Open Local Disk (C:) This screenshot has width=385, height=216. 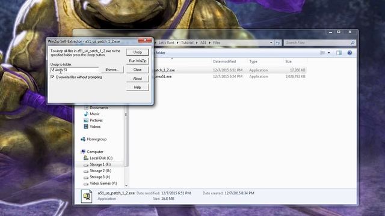(x=101, y=158)
